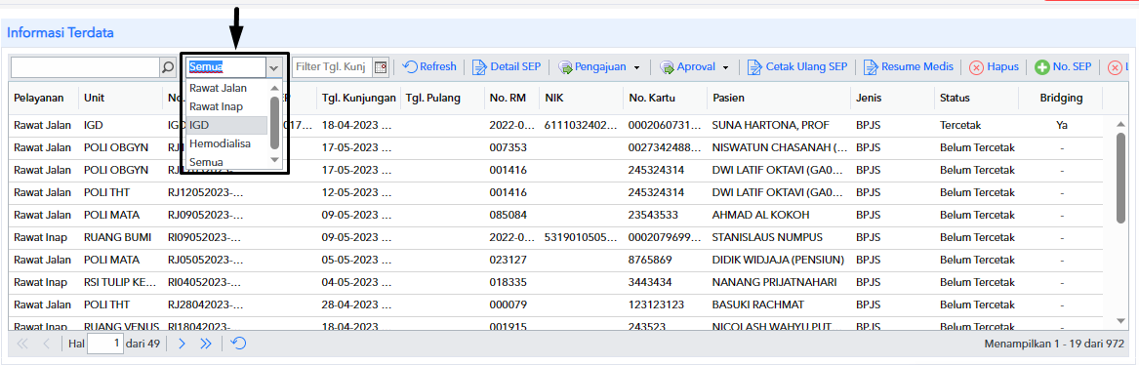
Task: Click the dropdown list down-scroll arrow
Action: click(274, 160)
